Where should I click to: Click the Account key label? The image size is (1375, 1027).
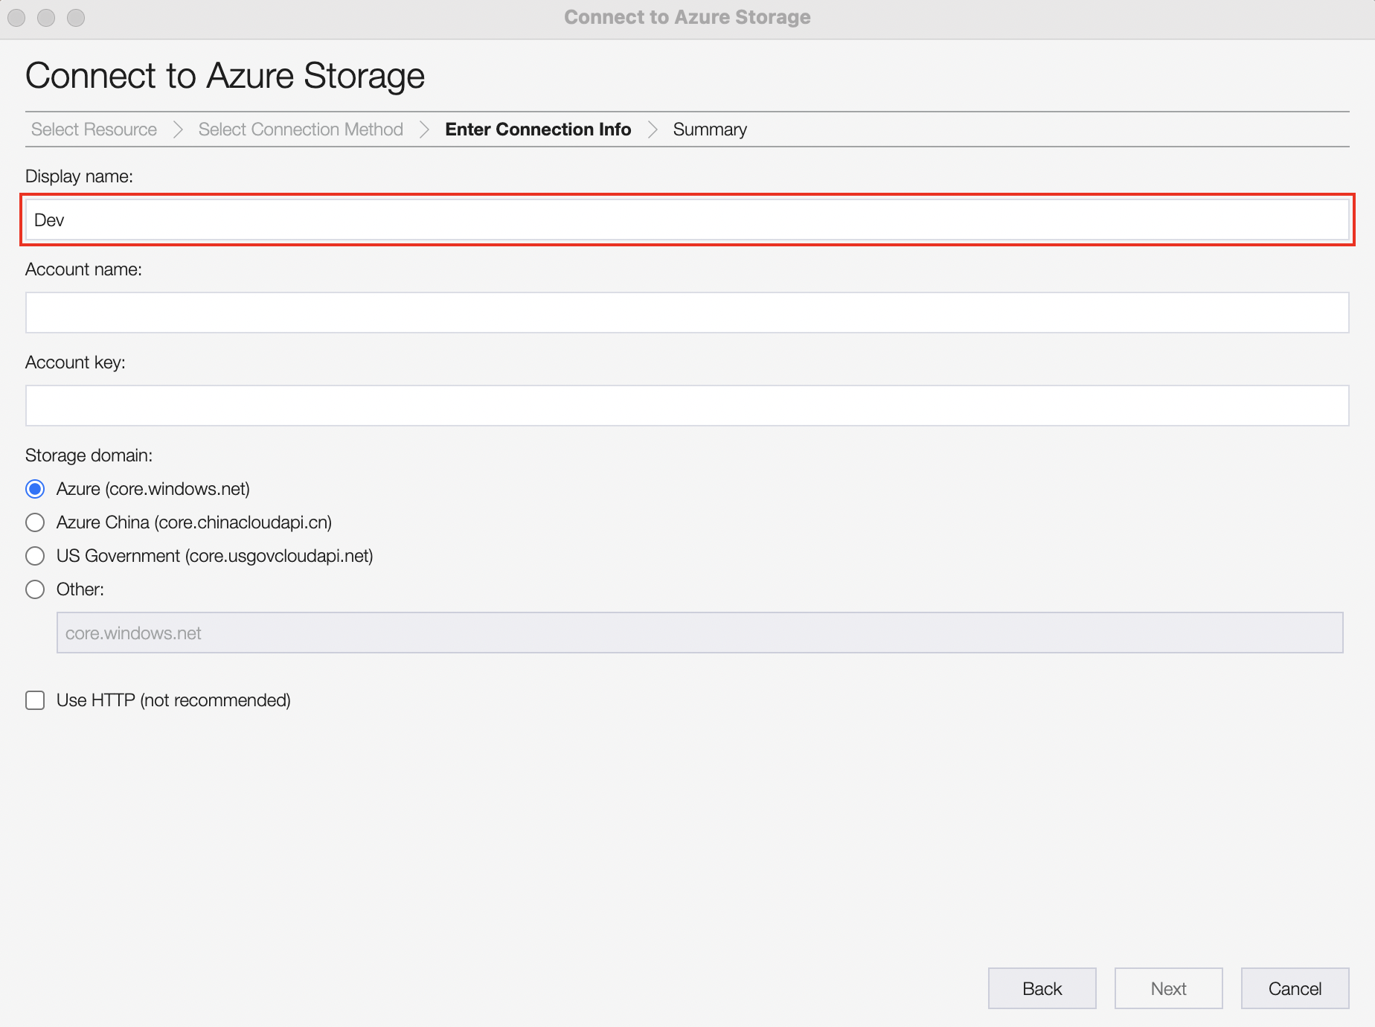tap(75, 362)
